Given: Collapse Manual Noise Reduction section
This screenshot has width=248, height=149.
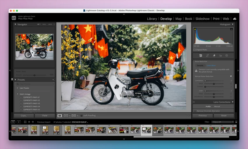Looking at the screenshot, I should coord(231,76).
